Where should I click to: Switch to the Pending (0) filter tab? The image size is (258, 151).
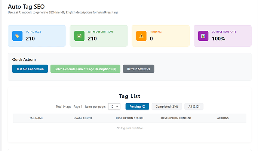click(x=137, y=107)
